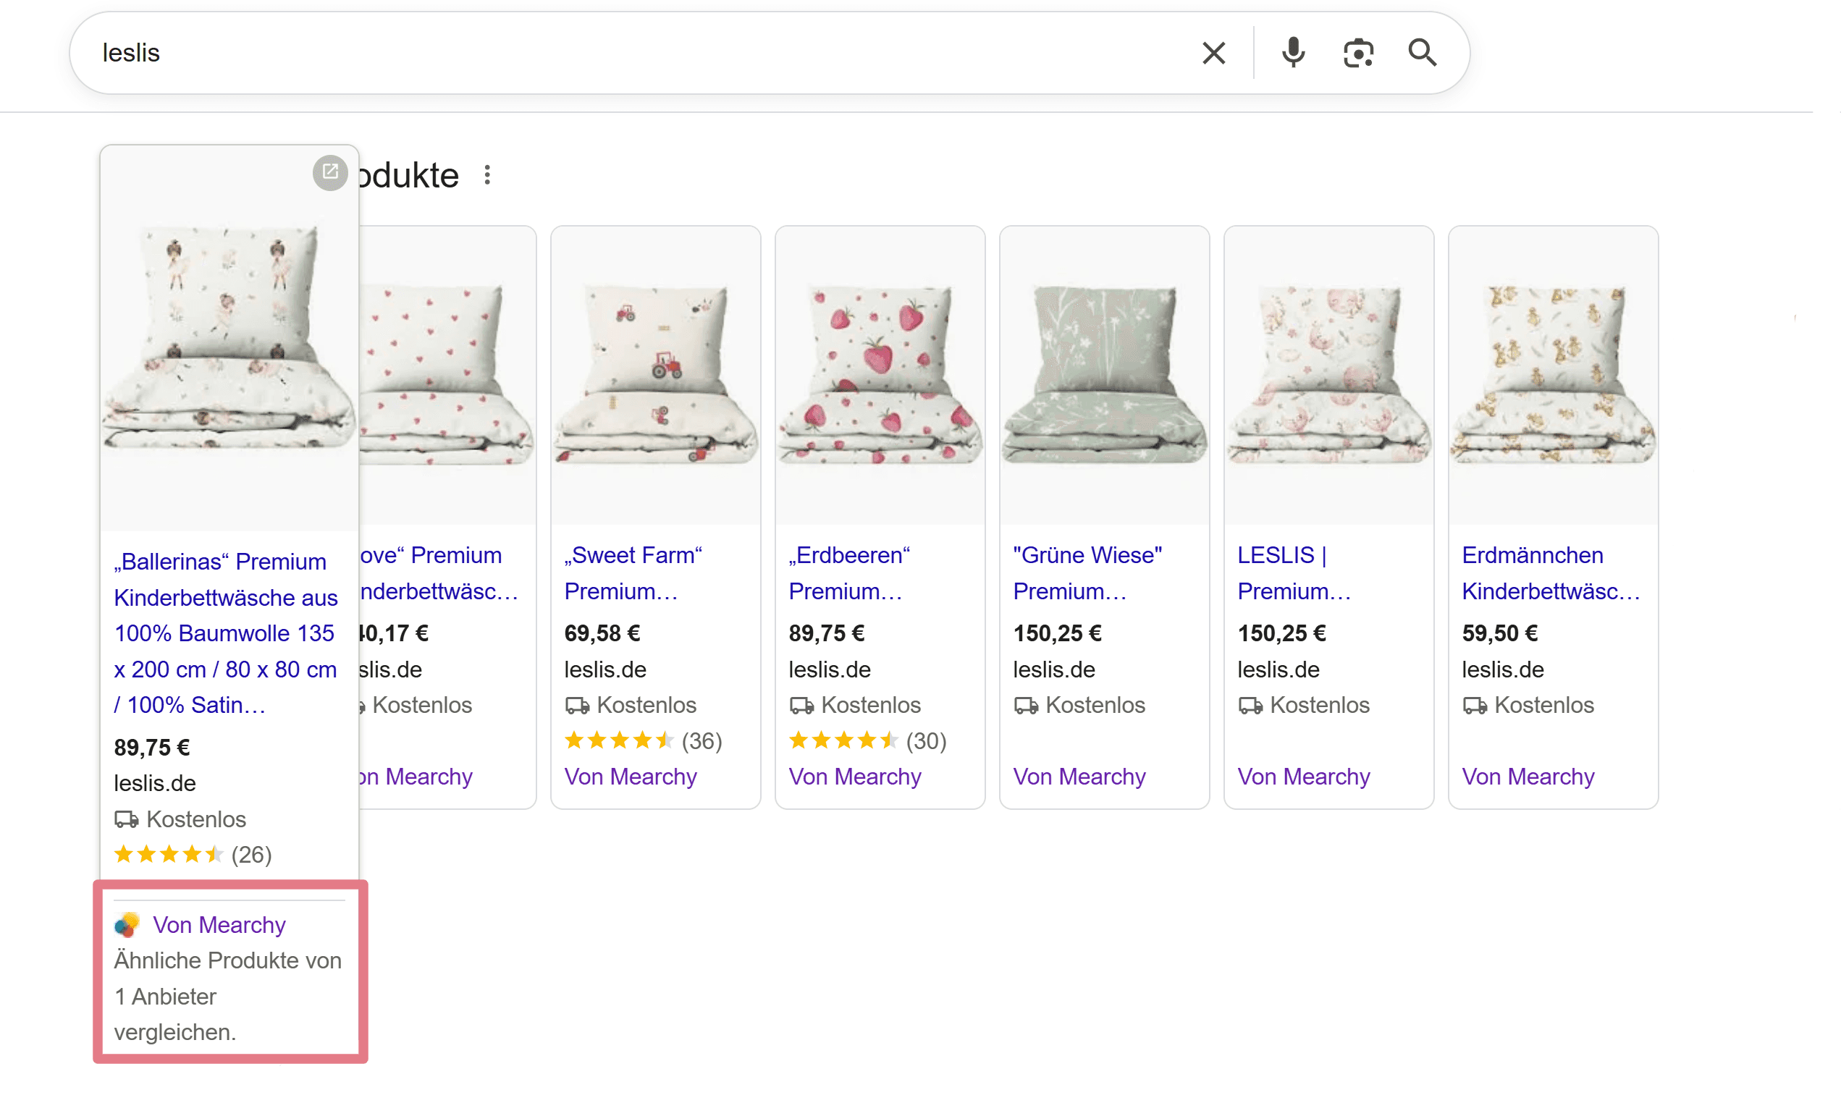Click the delivery truck icon on Ballerinas card
Screen dimensions: 1841x1103
point(127,819)
